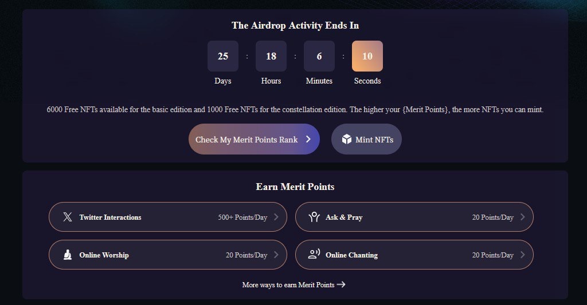Click the Minutes countdown box showing 6

point(319,56)
